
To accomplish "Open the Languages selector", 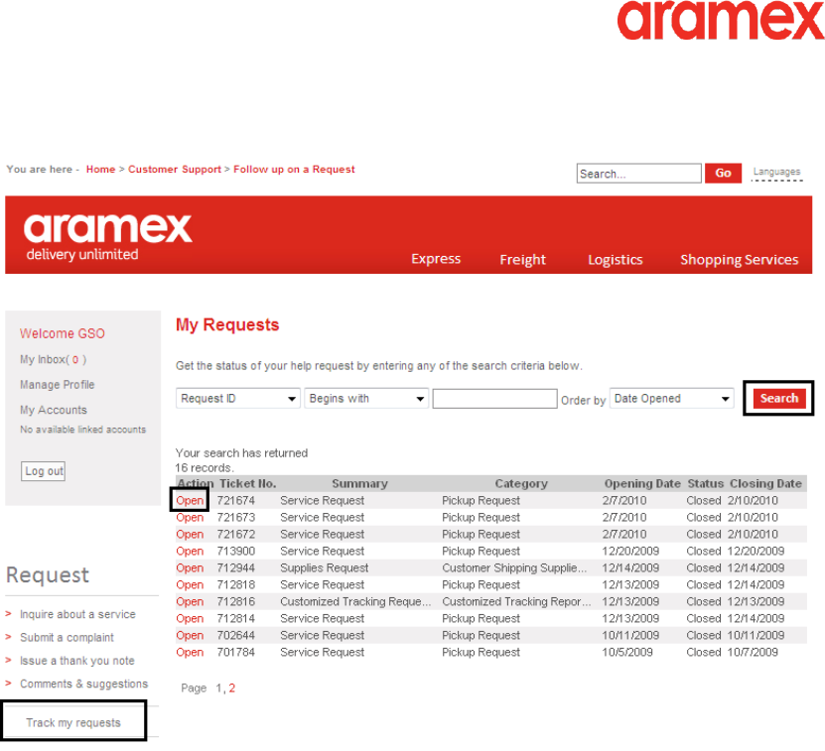I will pos(776,172).
